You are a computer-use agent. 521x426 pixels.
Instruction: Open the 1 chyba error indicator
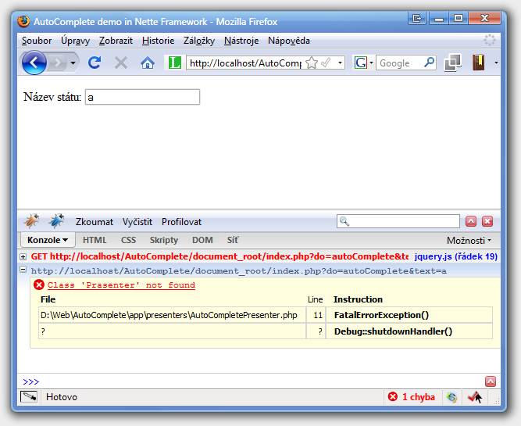[x=412, y=397]
